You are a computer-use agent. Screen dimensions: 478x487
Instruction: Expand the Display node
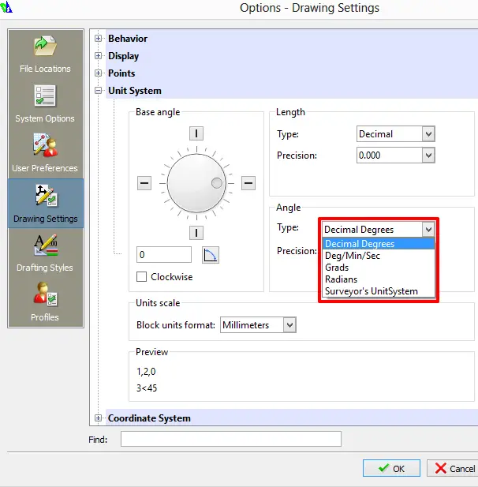98,55
